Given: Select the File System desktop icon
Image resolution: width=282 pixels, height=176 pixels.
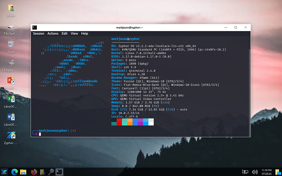Looking at the screenshot, I should tap(11, 30).
